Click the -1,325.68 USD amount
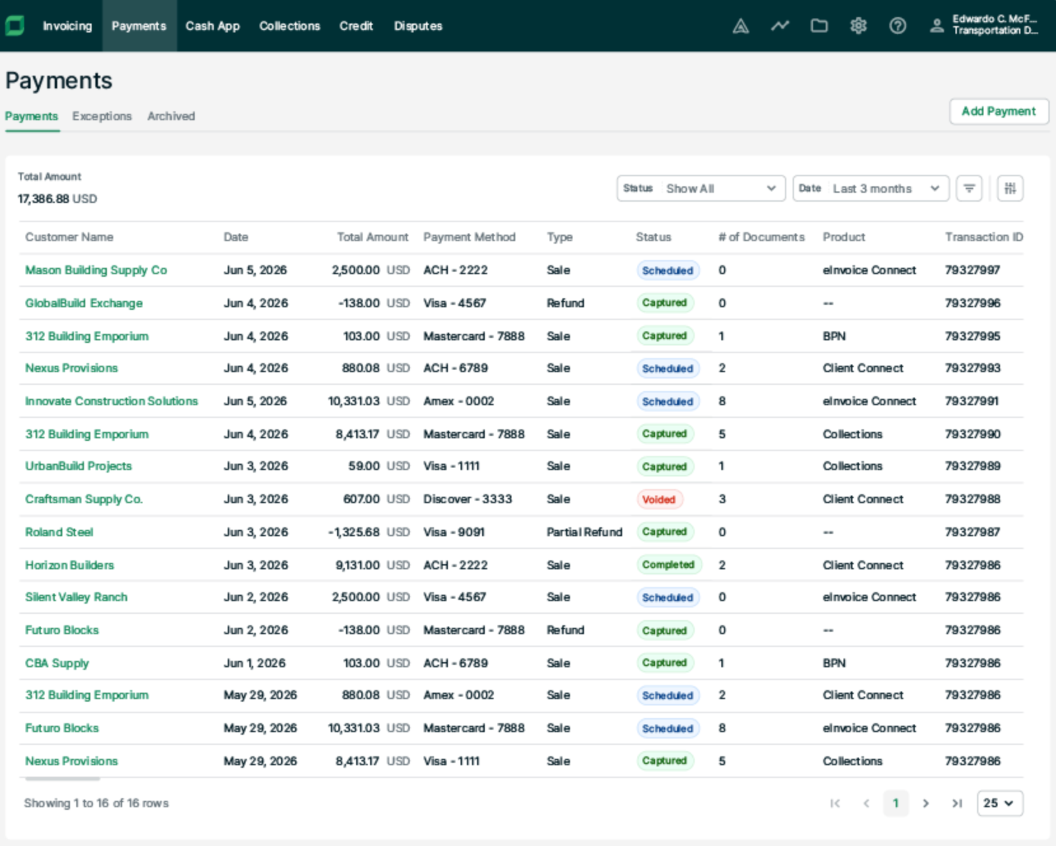1056x846 pixels. click(369, 532)
